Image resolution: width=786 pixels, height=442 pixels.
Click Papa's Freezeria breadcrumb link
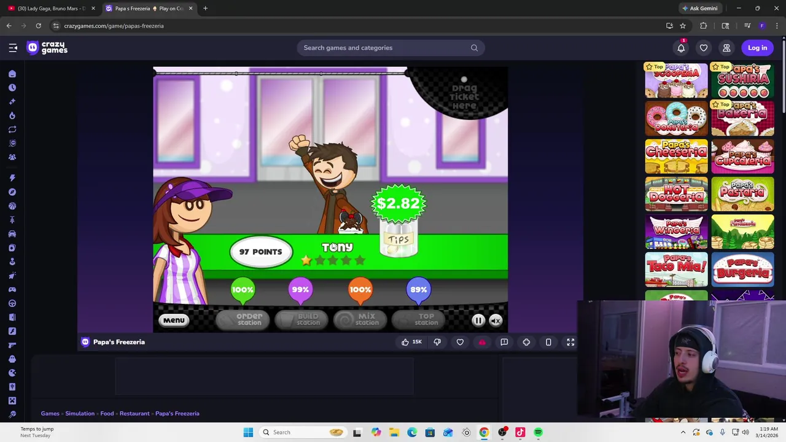(177, 413)
